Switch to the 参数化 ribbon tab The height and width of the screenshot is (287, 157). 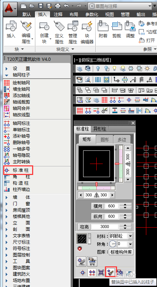coord(92,15)
